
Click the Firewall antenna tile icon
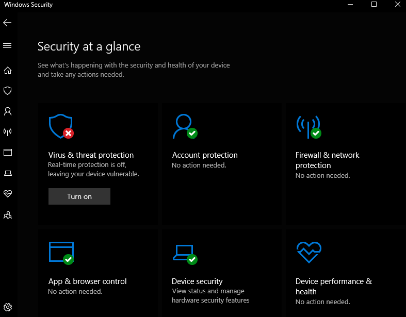(x=308, y=126)
